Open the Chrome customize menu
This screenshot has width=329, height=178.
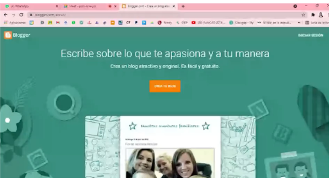pos(328,13)
